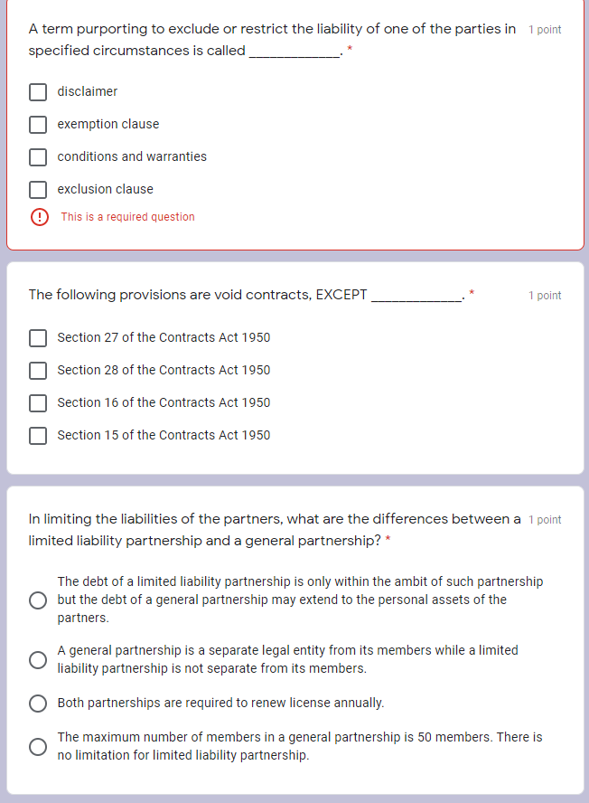
Task: Check "Section 15 of the Contracts Act 1950"
Action: click(37, 435)
